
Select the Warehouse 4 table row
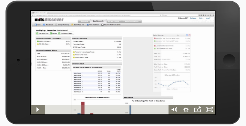[x=97, y=75]
